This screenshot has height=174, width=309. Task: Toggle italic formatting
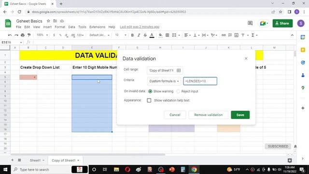pyautogui.click(x=139, y=35)
